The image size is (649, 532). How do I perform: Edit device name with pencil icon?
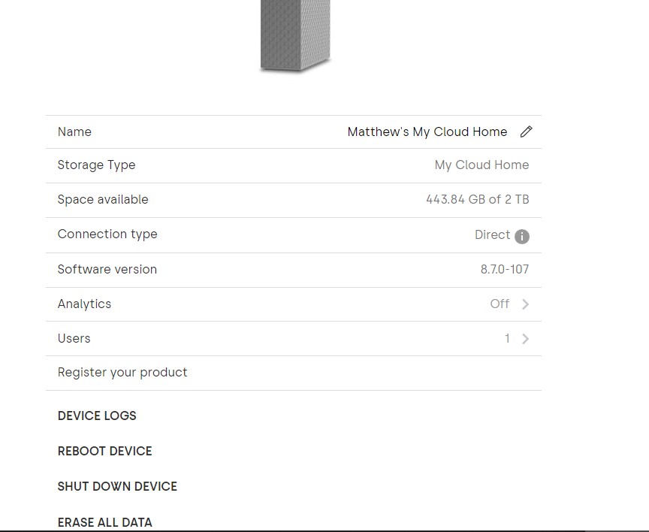[x=526, y=131]
